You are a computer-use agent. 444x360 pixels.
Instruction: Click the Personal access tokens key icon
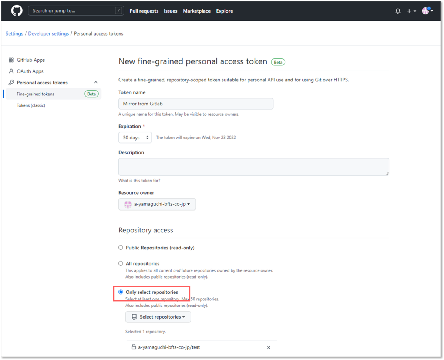click(11, 83)
